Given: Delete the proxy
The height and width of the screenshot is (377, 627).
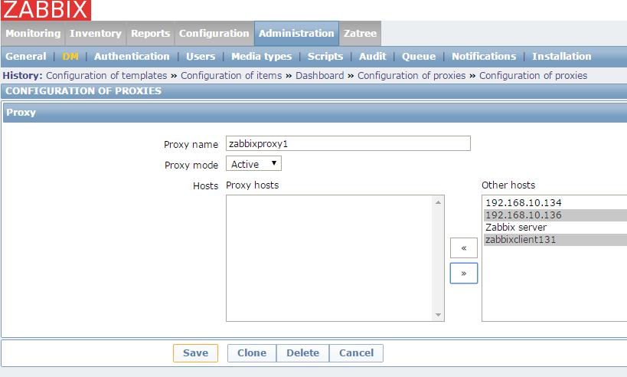Looking at the screenshot, I should 302,353.
